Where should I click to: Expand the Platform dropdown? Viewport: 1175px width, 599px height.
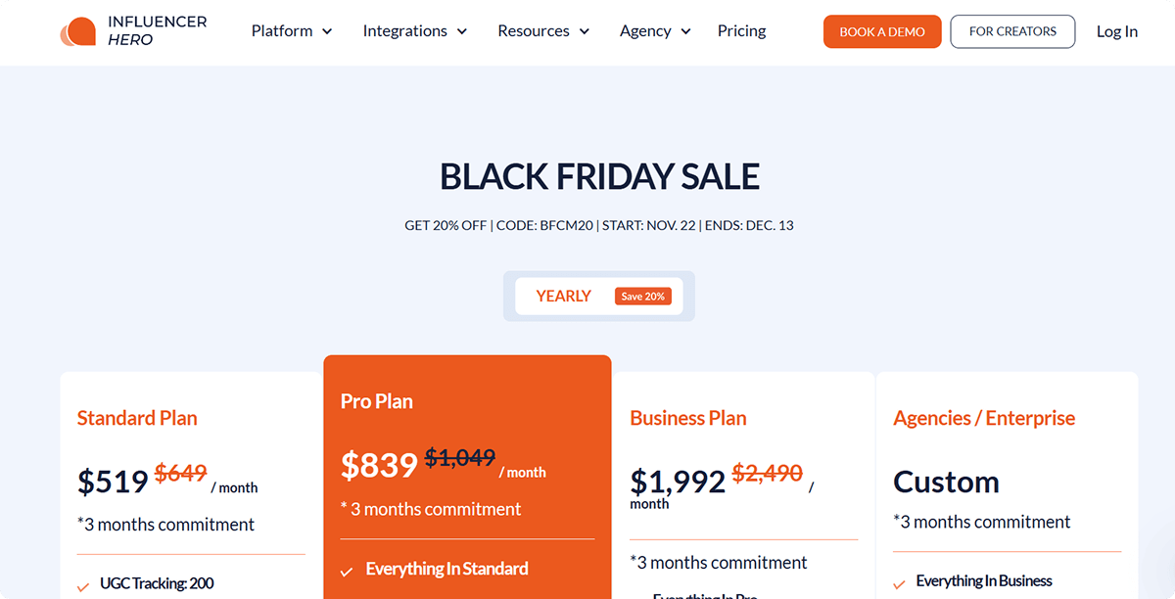point(291,30)
